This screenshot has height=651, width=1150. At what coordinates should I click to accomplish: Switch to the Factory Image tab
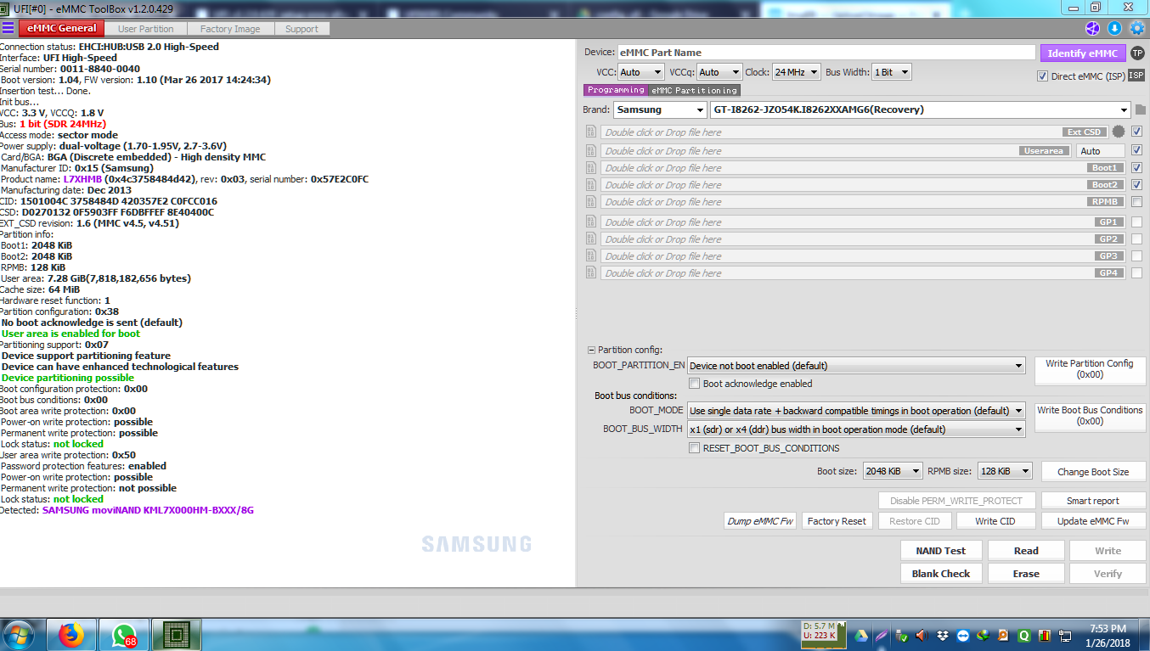pyautogui.click(x=230, y=29)
